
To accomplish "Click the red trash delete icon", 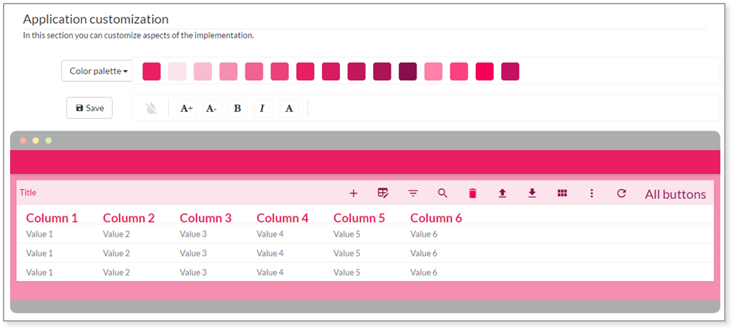I will tap(472, 193).
